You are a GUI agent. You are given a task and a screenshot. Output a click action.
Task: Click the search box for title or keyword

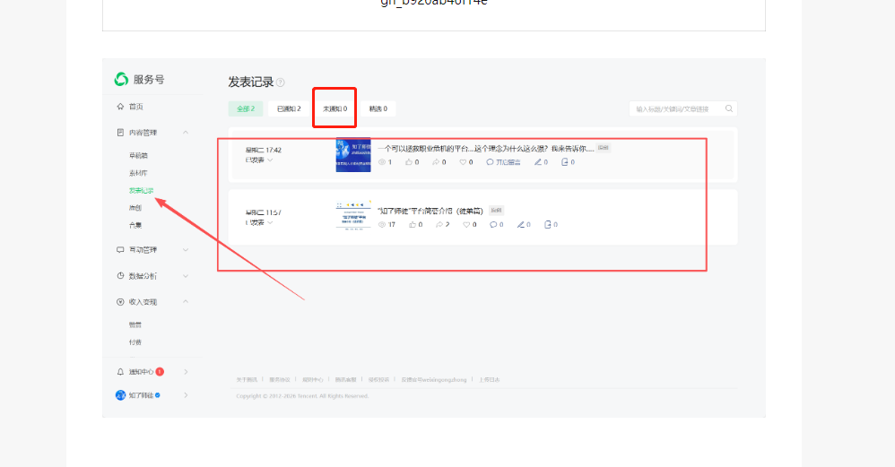point(683,109)
